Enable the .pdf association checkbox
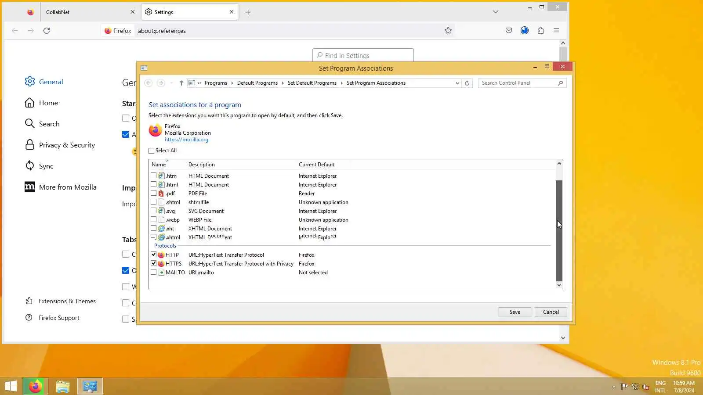 tap(153, 193)
